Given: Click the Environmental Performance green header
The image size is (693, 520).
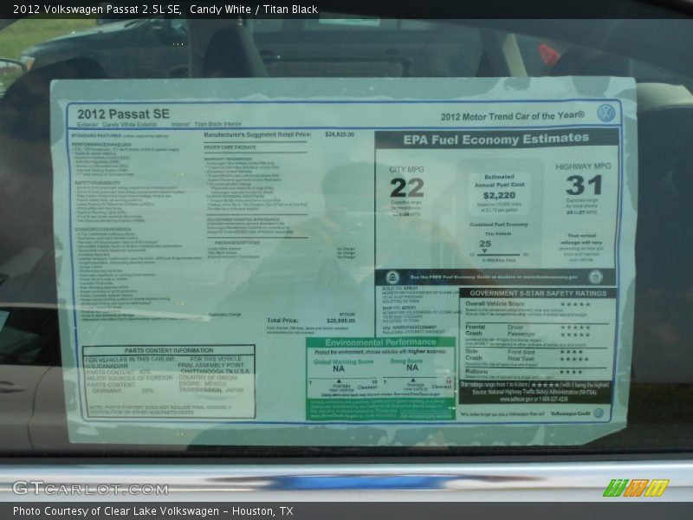Looking at the screenshot, I should click(380, 343).
